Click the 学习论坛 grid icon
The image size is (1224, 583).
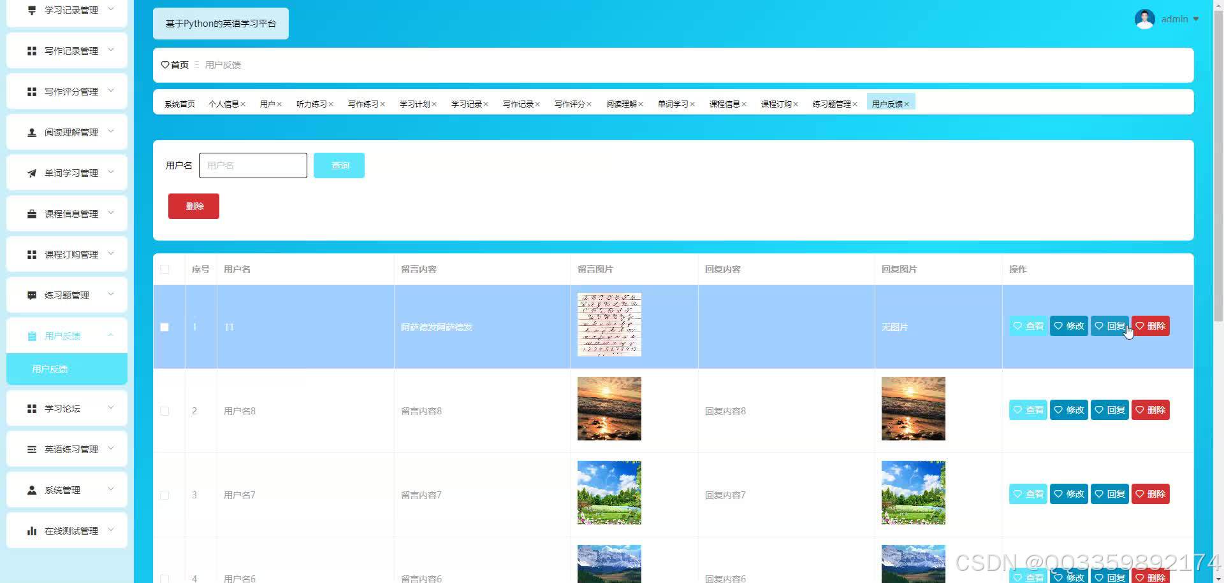pos(32,409)
